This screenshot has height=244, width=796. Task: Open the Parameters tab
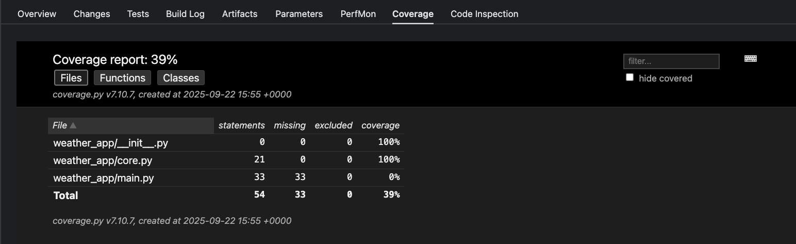(x=299, y=14)
